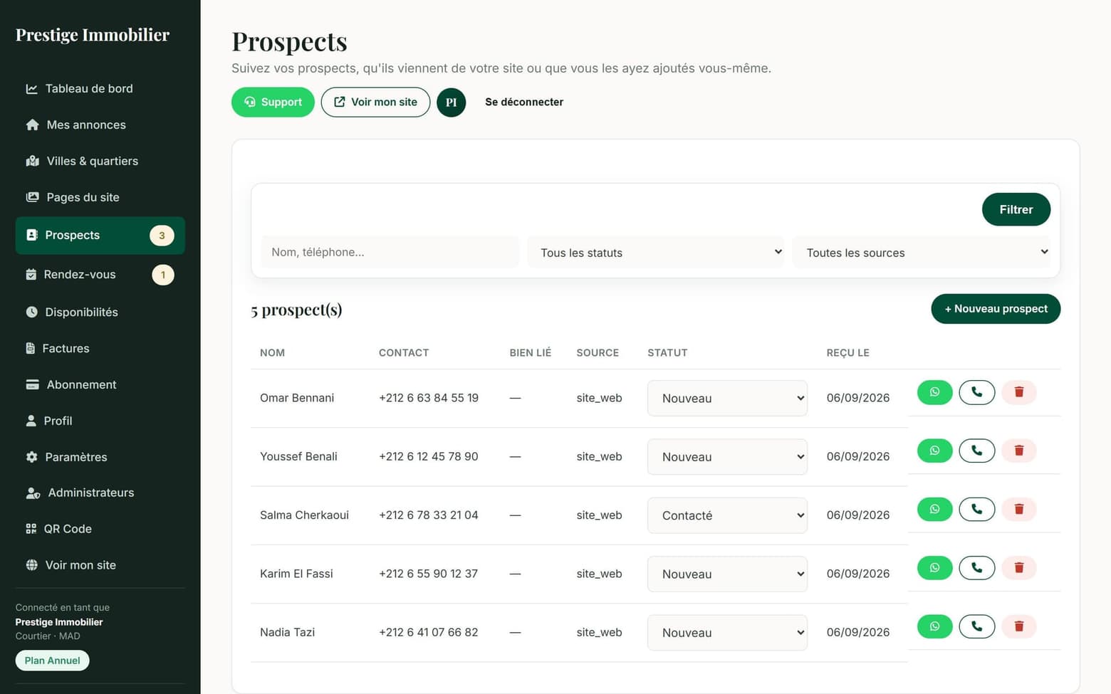
Task: Click Se déconnecter link
Action: [x=524, y=102]
